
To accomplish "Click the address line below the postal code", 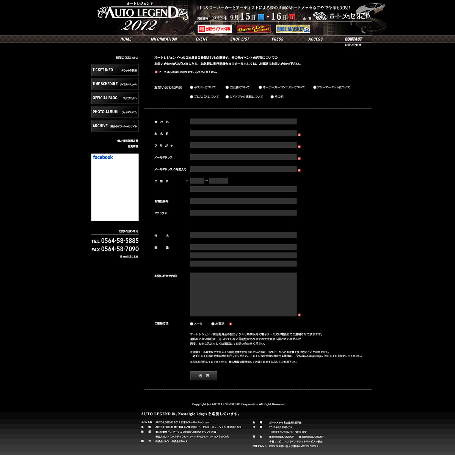I will (x=243, y=189).
